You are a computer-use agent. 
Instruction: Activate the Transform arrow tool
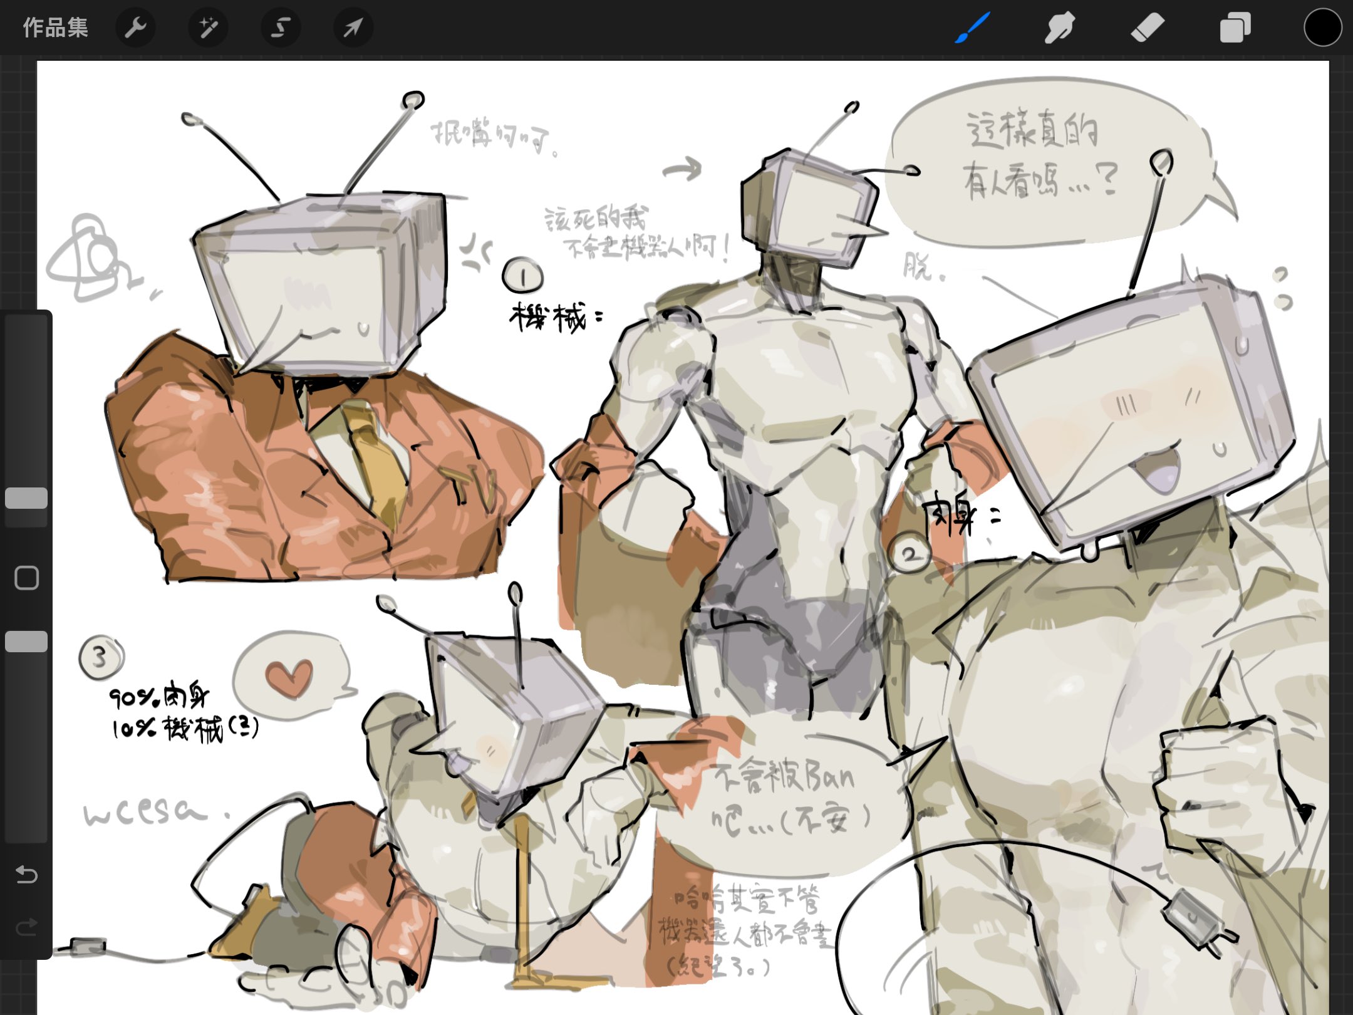click(353, 28)
